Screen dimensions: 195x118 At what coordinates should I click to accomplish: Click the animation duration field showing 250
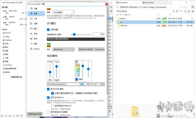click(x=99, y=34)
